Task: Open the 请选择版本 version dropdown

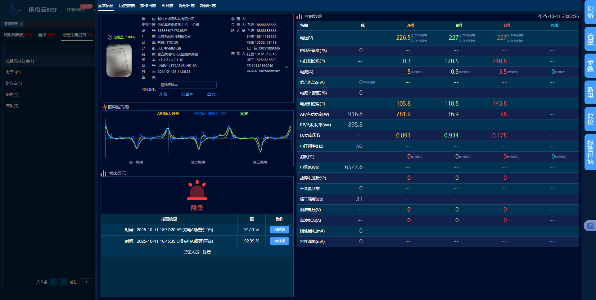Action: (x=187, y=85)
